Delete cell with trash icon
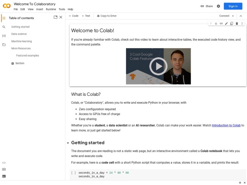247x185 pixels. click(x=237, y=23)
